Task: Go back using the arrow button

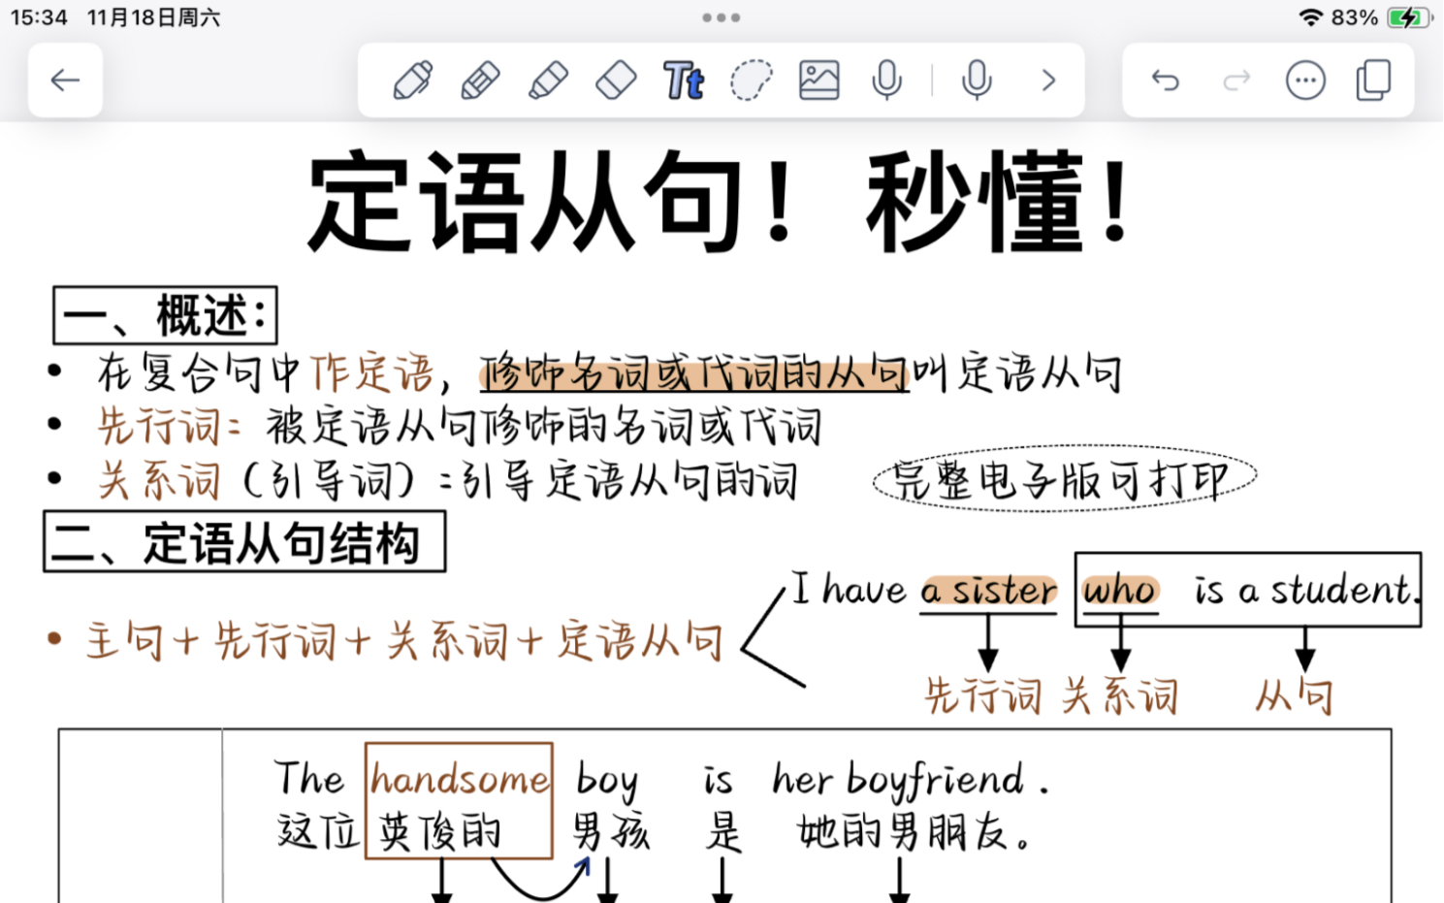Action: tap(65, 81)
